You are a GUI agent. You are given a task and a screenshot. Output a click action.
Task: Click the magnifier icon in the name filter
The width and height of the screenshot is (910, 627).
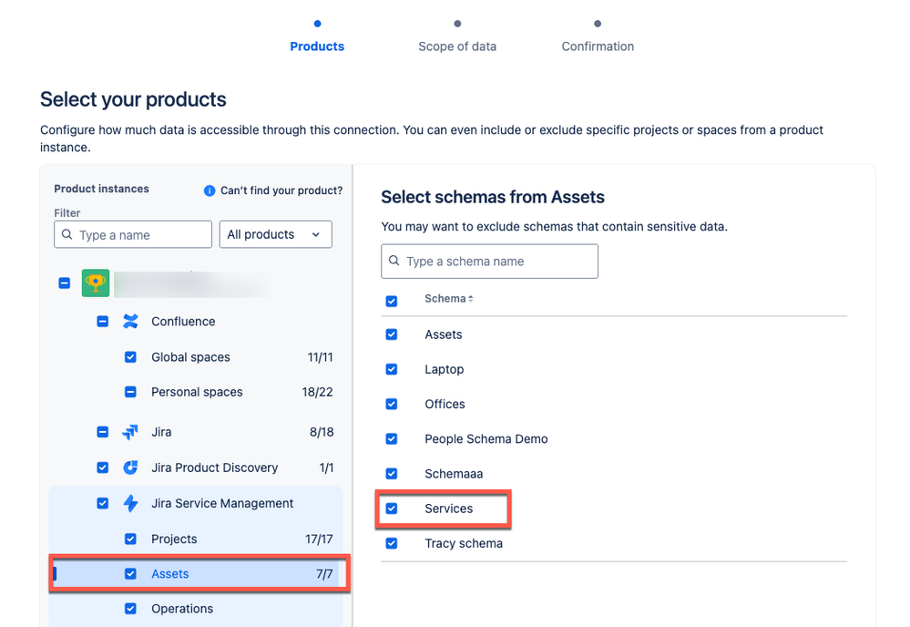click(x=67, y=234)
